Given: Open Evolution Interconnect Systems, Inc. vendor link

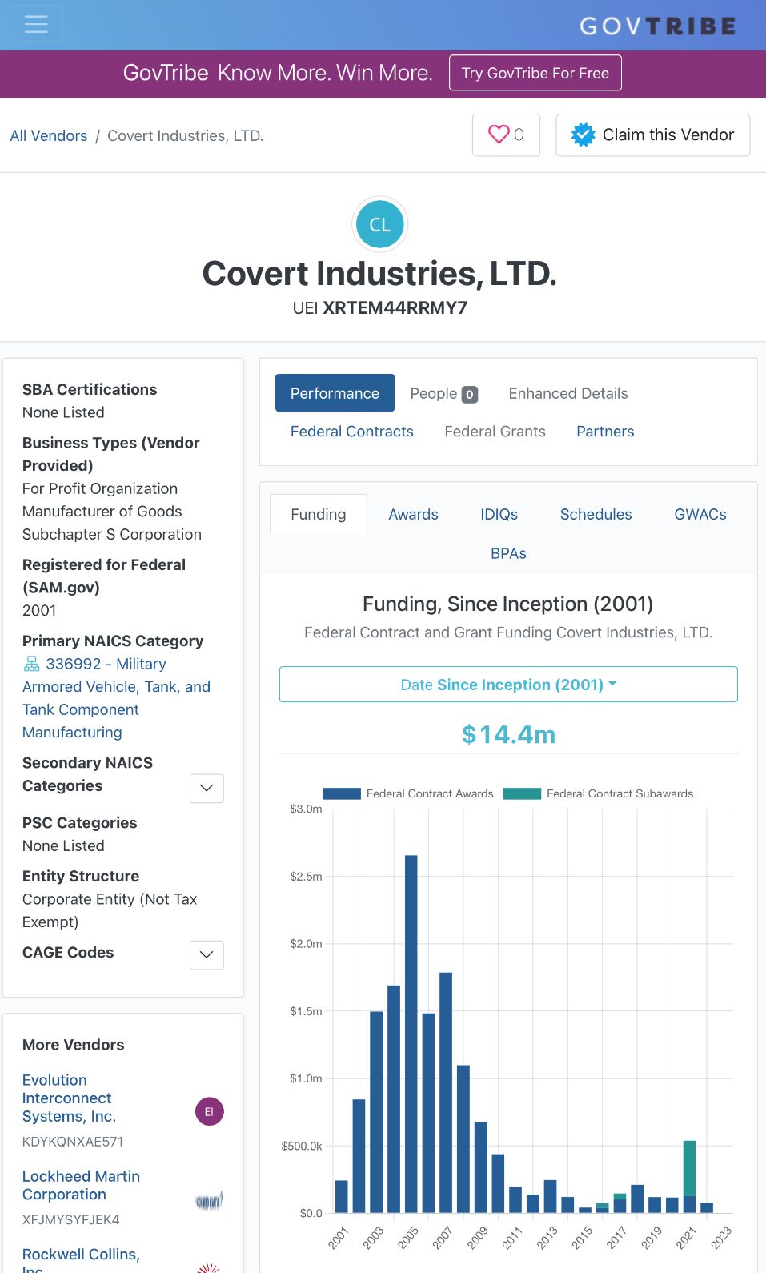Looking at the screenshot, I should coord(69,1098).
